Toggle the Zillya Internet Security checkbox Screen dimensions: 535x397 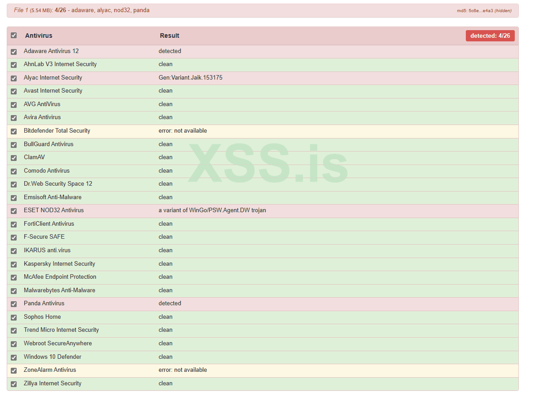[13, 384]
